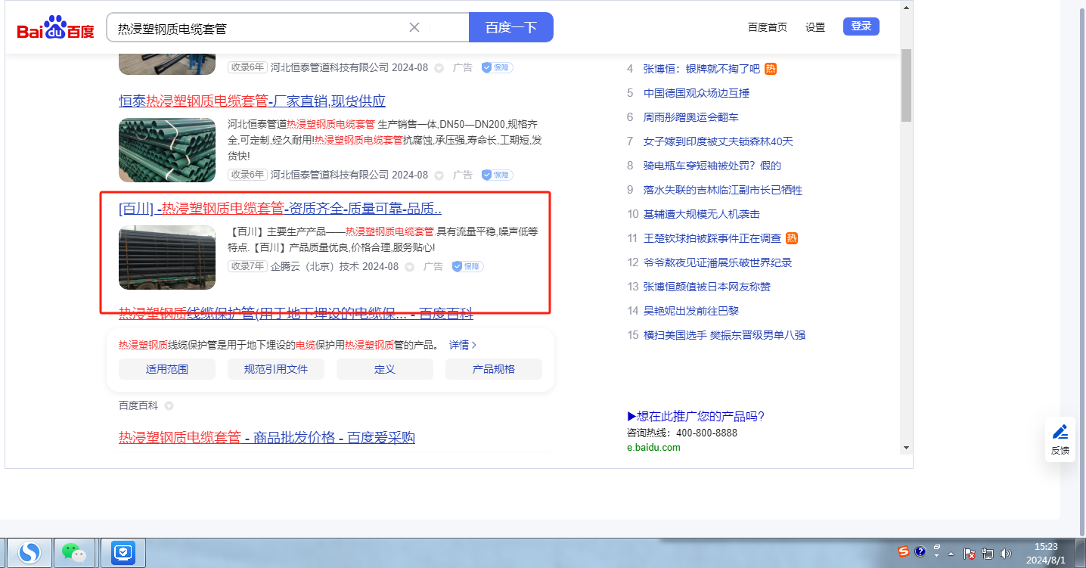
Task: Clear the search box with the X icon
Action: point(414,28)
